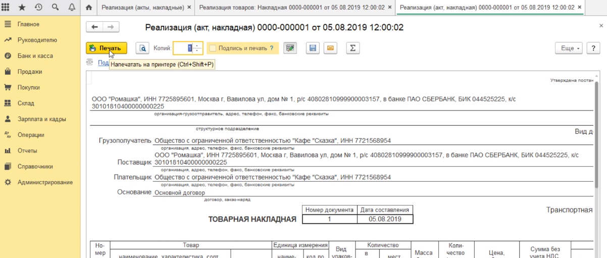Enable the Подпись и печать checkbox
Screen dimensions: 607x258
pos(213,48)
